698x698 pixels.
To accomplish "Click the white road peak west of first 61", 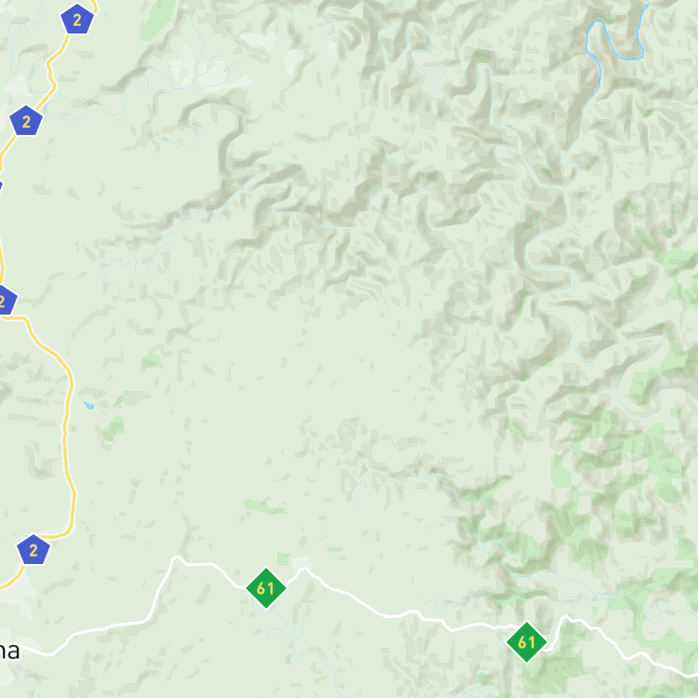I will coord(177,557).
